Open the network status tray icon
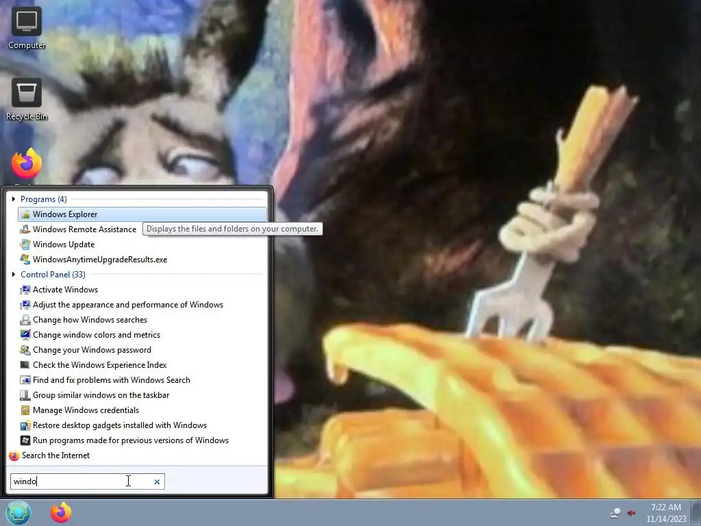 tap(615, 513)
